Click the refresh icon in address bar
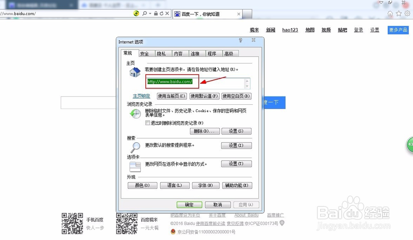 click(x=161, y=14)
